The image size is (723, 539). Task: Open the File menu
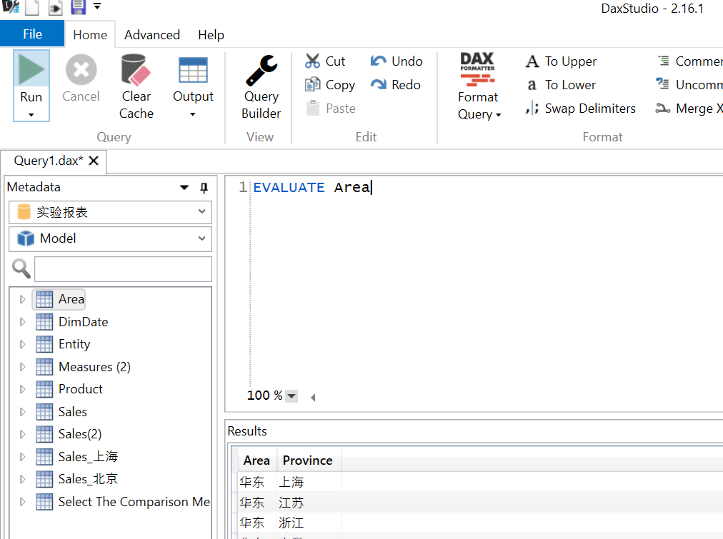[32, 33]
